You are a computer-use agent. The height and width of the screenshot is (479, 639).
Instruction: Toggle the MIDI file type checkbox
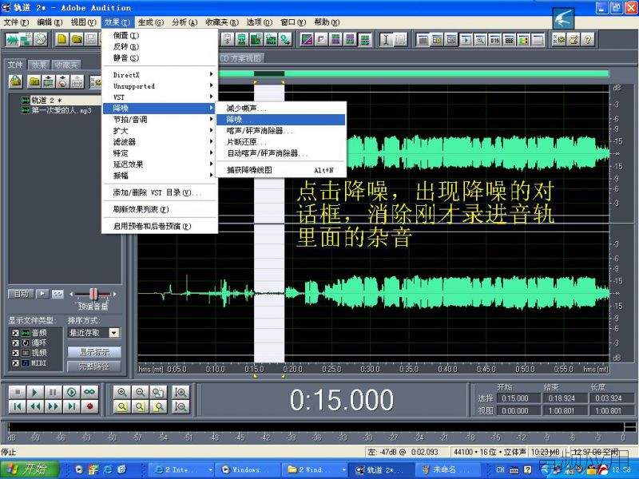[15, 363]
